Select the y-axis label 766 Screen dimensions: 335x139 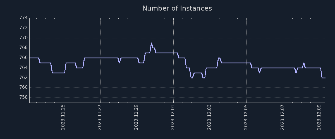click(23, 58)
